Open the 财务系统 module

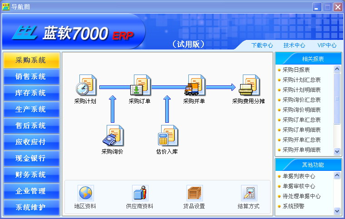point(31,174)
